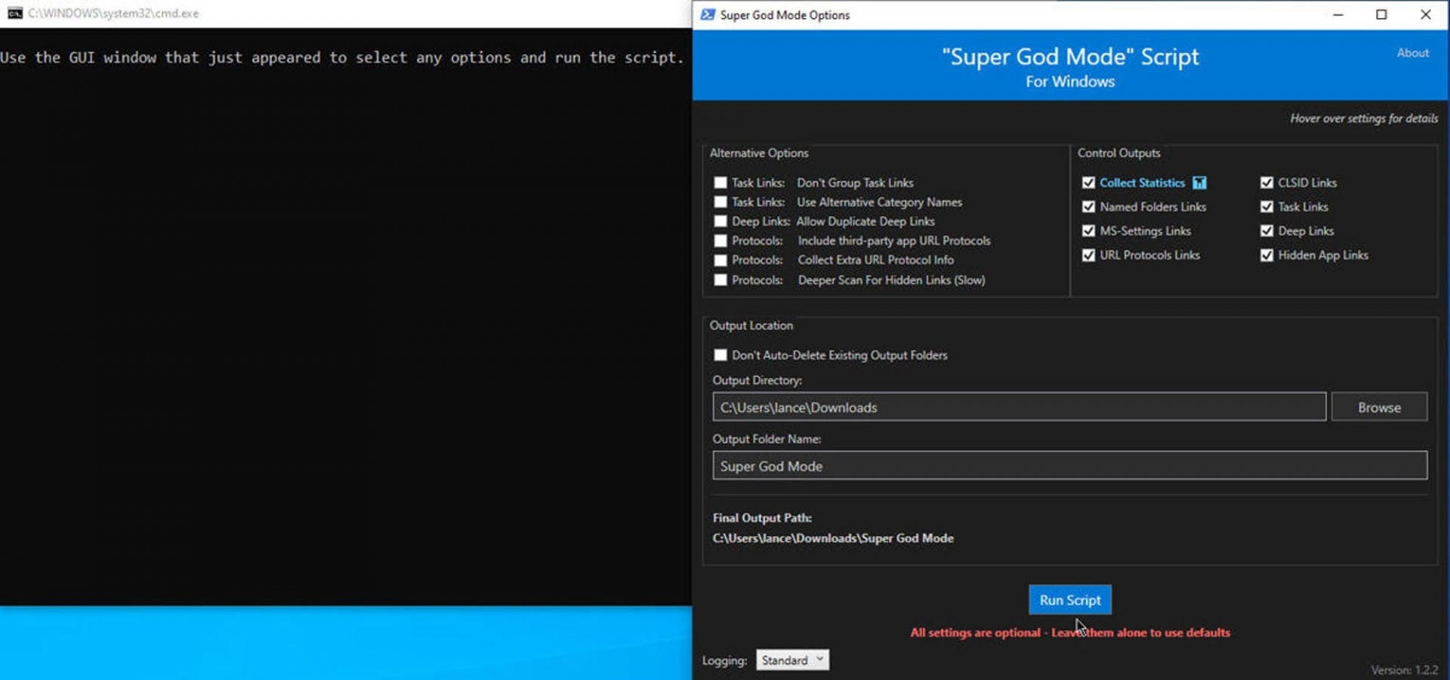Uncheck the URL Protocols Links checkbox
This screenshot has height=680, width=1450.
tap(1088, 255)
